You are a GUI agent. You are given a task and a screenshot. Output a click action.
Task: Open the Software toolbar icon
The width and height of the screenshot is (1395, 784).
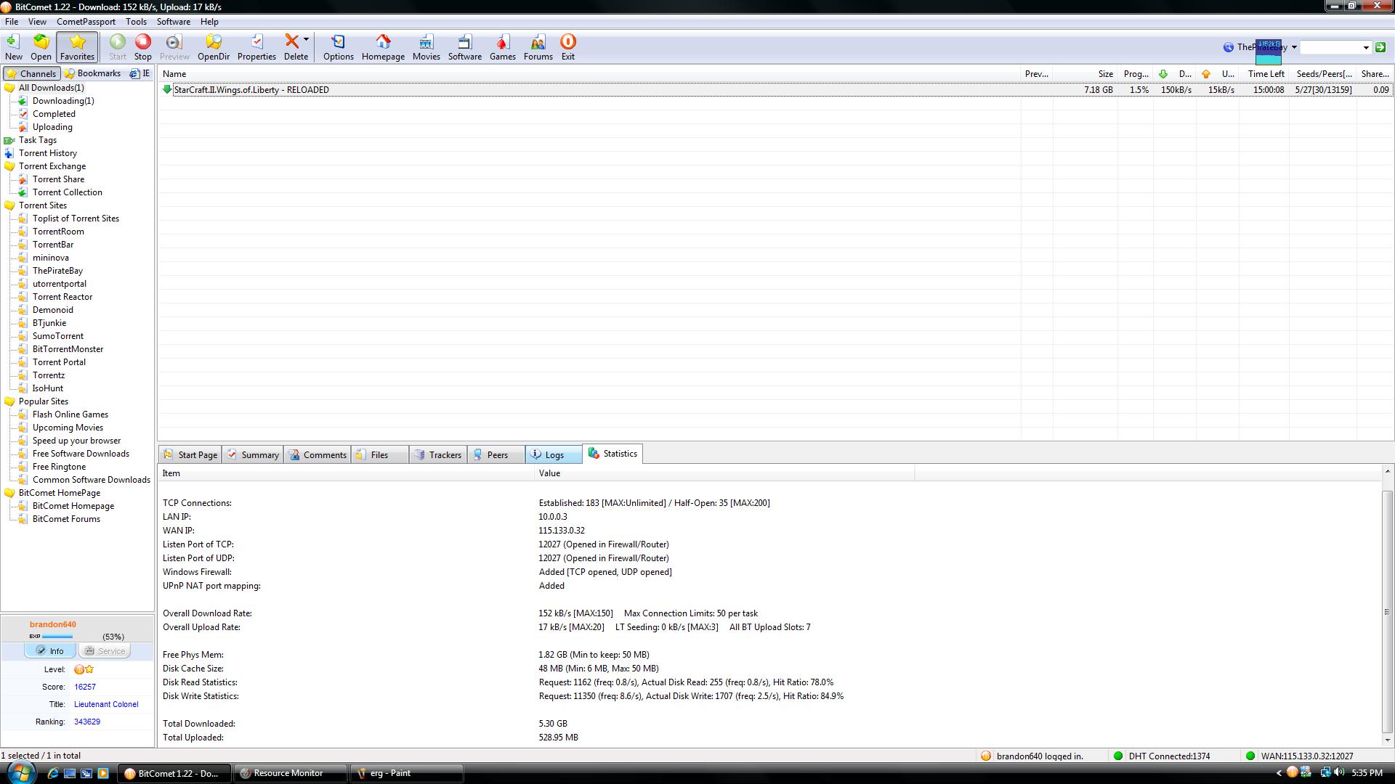tap(464, 47)
